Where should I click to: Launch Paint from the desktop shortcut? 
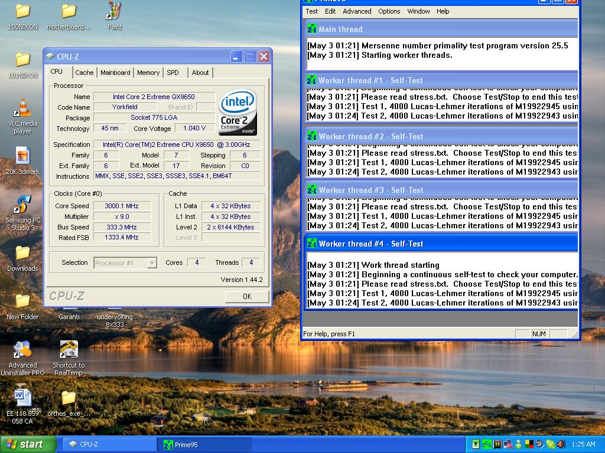(x=115, y=12)
